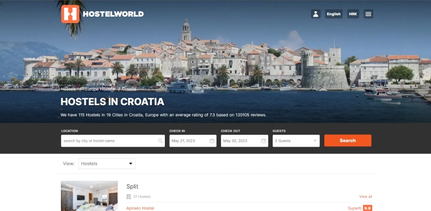Image resolution: width=431 pixels, height=211 pixels.
Task: Click the May 30, 2023 check-out field
Action: pos(245,141)
